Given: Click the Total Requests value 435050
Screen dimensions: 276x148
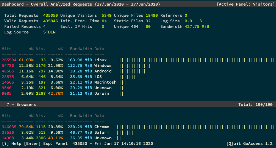Looking at the screenshot, I should tap(50, 15).
